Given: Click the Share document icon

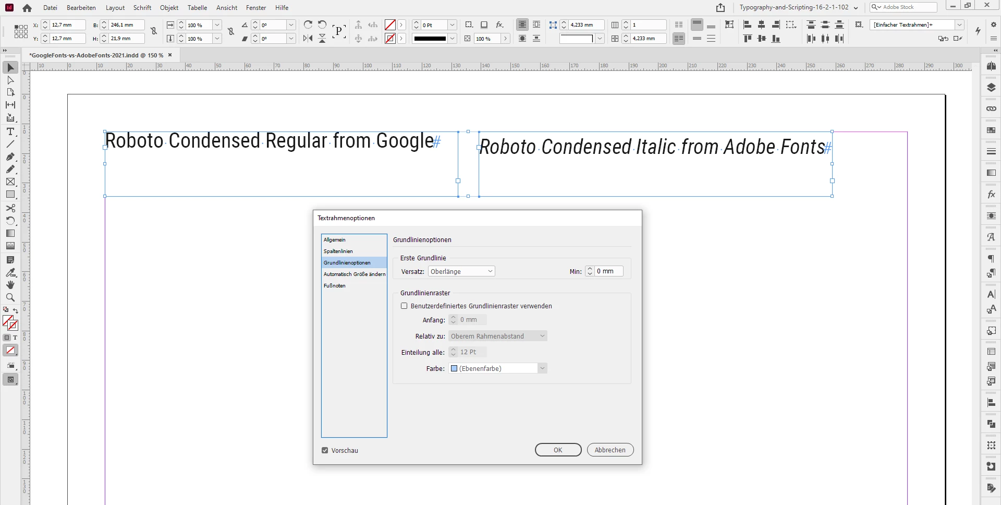Looking at the screenshot, I should pos(721,7).
